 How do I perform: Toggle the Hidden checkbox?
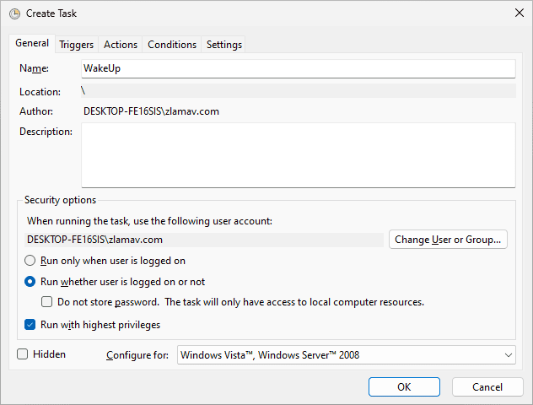point(23,354)
